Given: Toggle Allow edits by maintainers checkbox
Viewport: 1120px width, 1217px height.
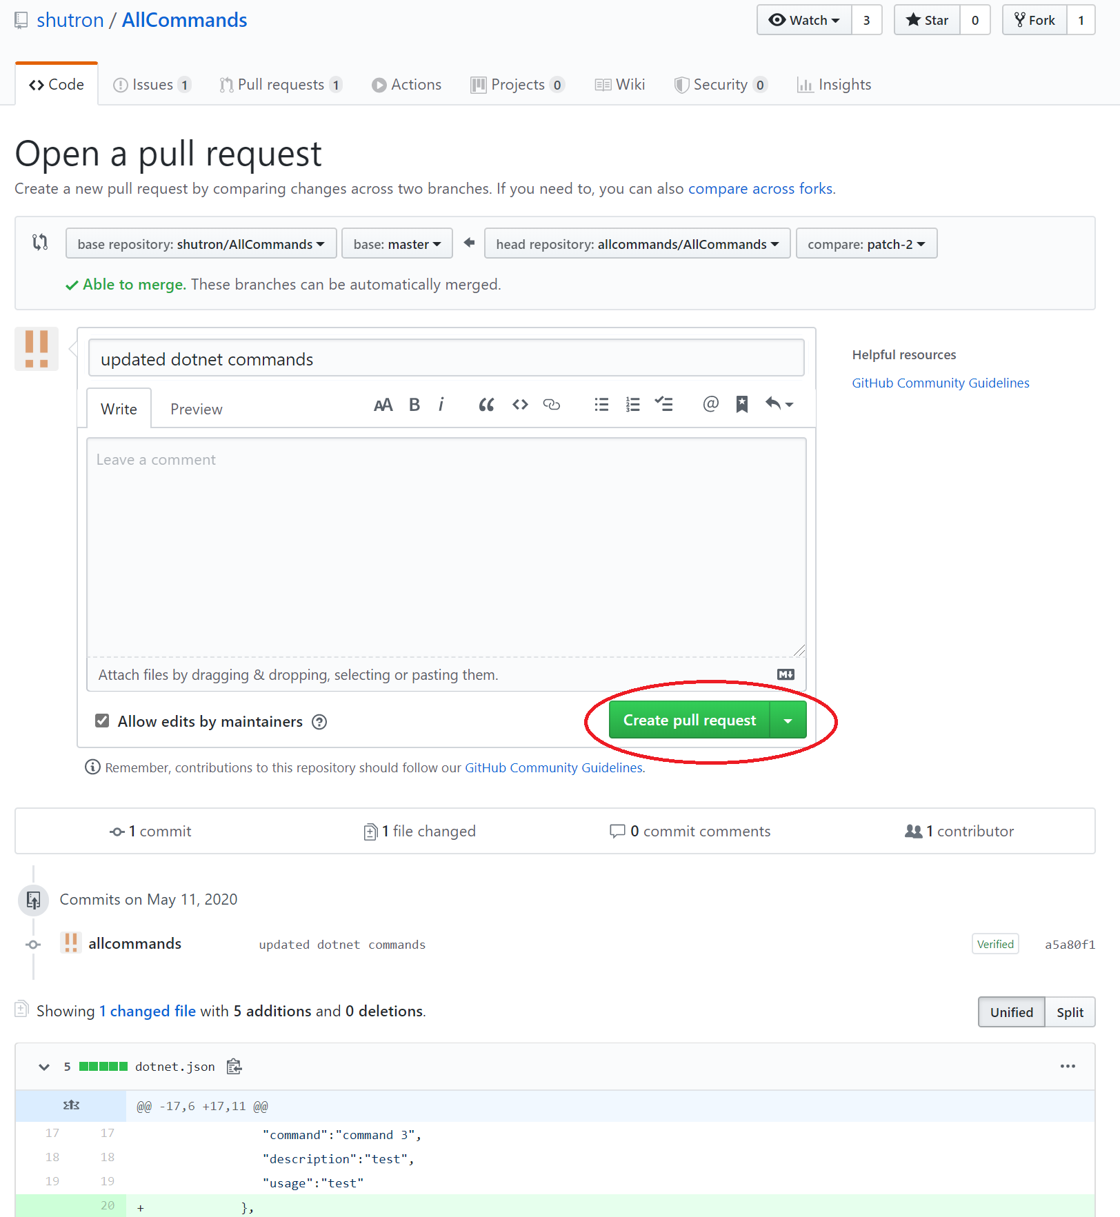Looking at the screenshot, I should 102,721.
